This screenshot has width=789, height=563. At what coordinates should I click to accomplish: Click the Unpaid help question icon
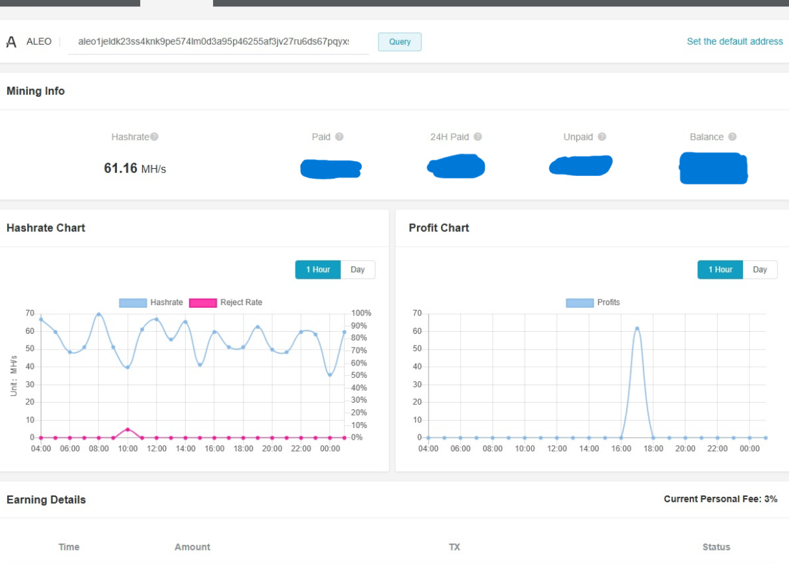[602, 137]
